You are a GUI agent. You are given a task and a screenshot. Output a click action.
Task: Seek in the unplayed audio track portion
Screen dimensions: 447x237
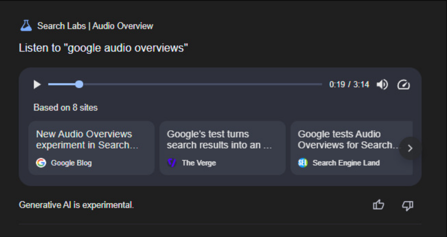(202, 84)
